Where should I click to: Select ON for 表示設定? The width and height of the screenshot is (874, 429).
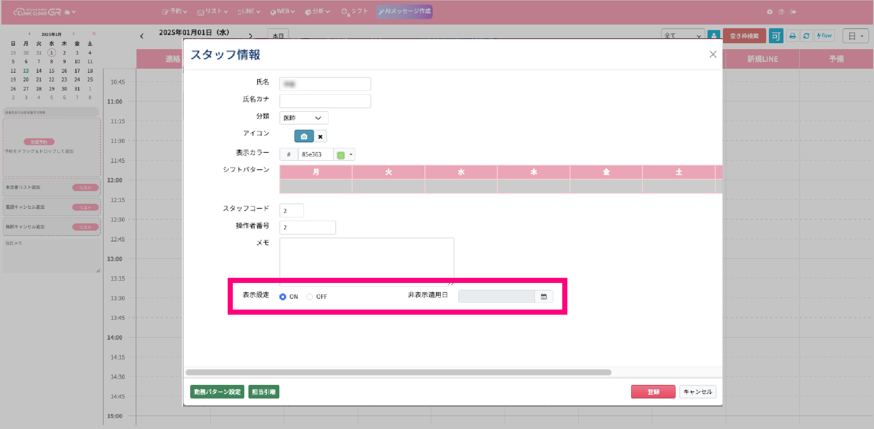tap(283, 297)
